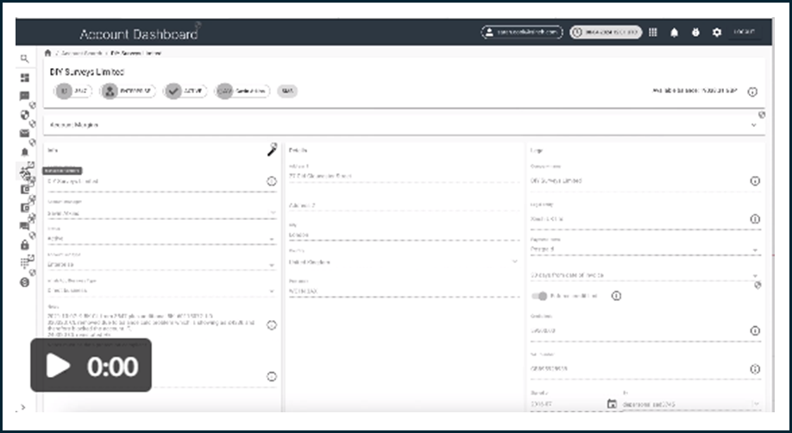This screenshot has width=792, height=433.
Task: Open the account manager dropdown
Action: 161,213
